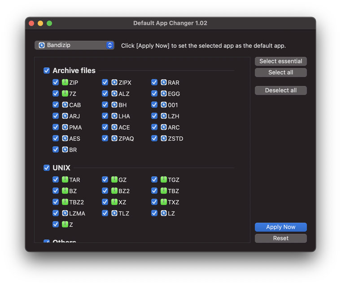Click the green archive icon next to TAR
341x285 pixels.
pyautogui.click(x=65, y=179)
